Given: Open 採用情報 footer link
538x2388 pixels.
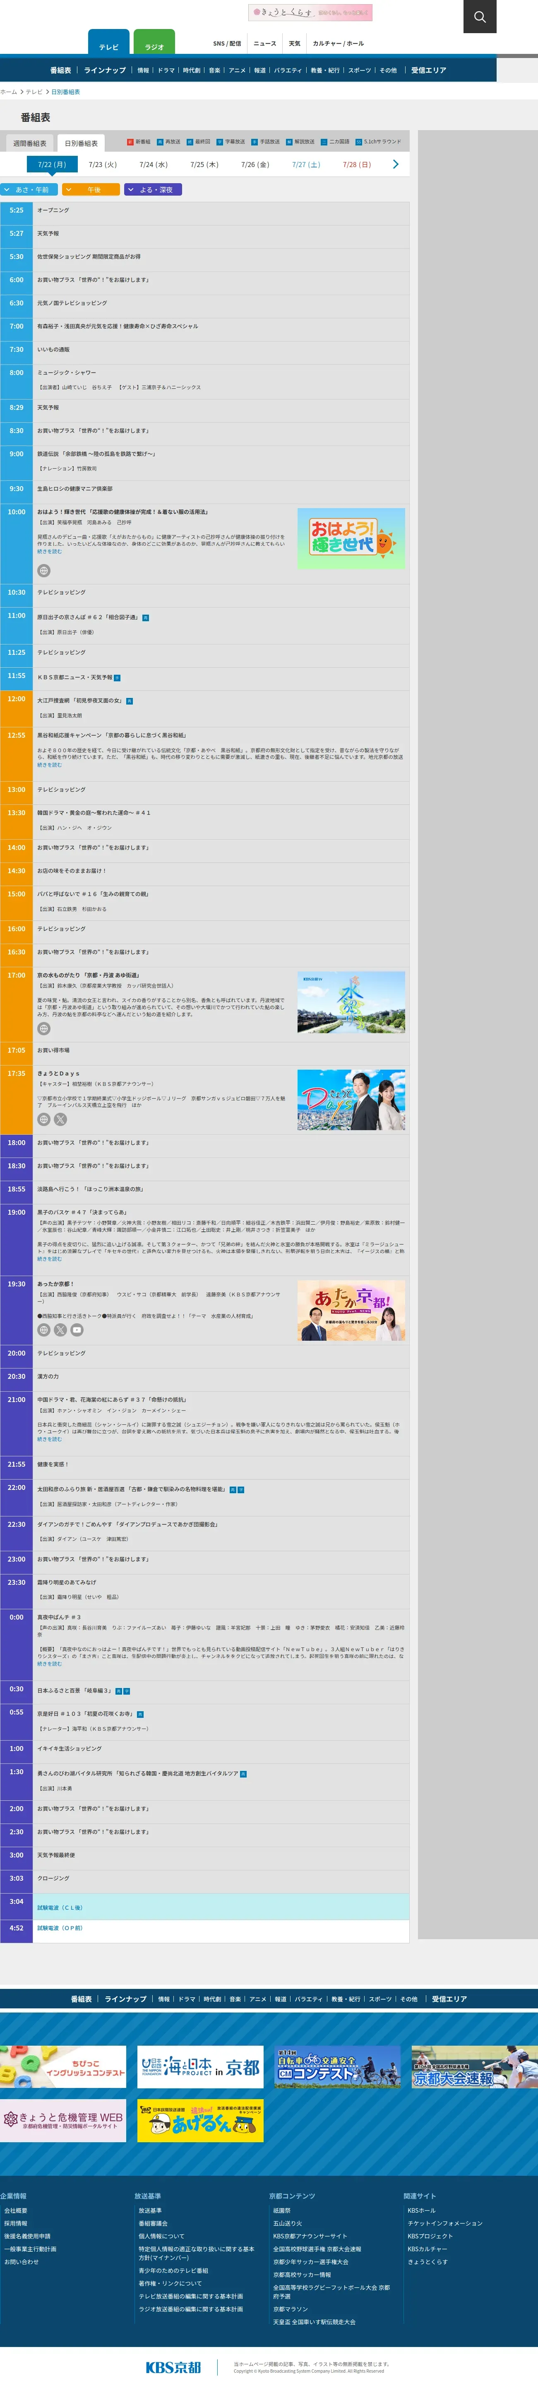Looking at the screenshot, I should [16, 2223].
